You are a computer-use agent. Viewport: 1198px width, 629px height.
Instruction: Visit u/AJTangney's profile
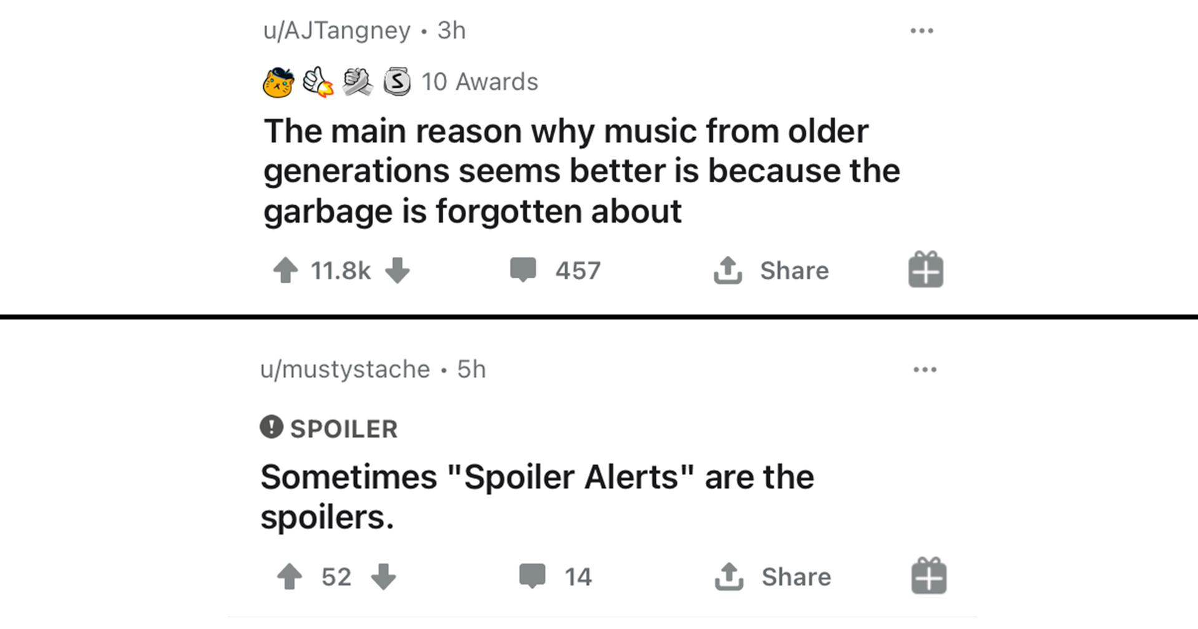[337, 31]
